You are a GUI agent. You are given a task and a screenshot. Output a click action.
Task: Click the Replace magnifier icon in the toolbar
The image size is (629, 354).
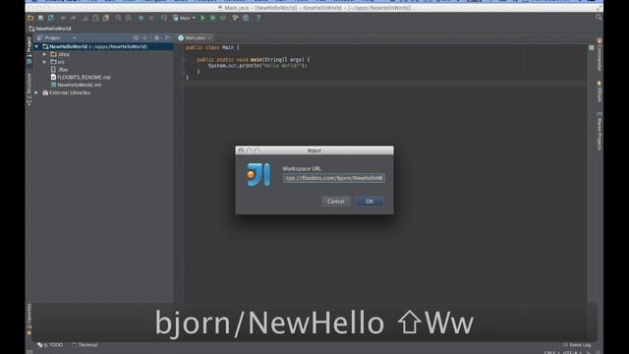click(x=129, y=18)
